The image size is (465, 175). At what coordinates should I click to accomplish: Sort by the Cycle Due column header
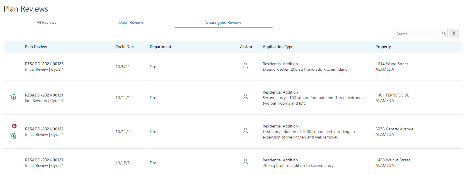[x=124, y=47]
